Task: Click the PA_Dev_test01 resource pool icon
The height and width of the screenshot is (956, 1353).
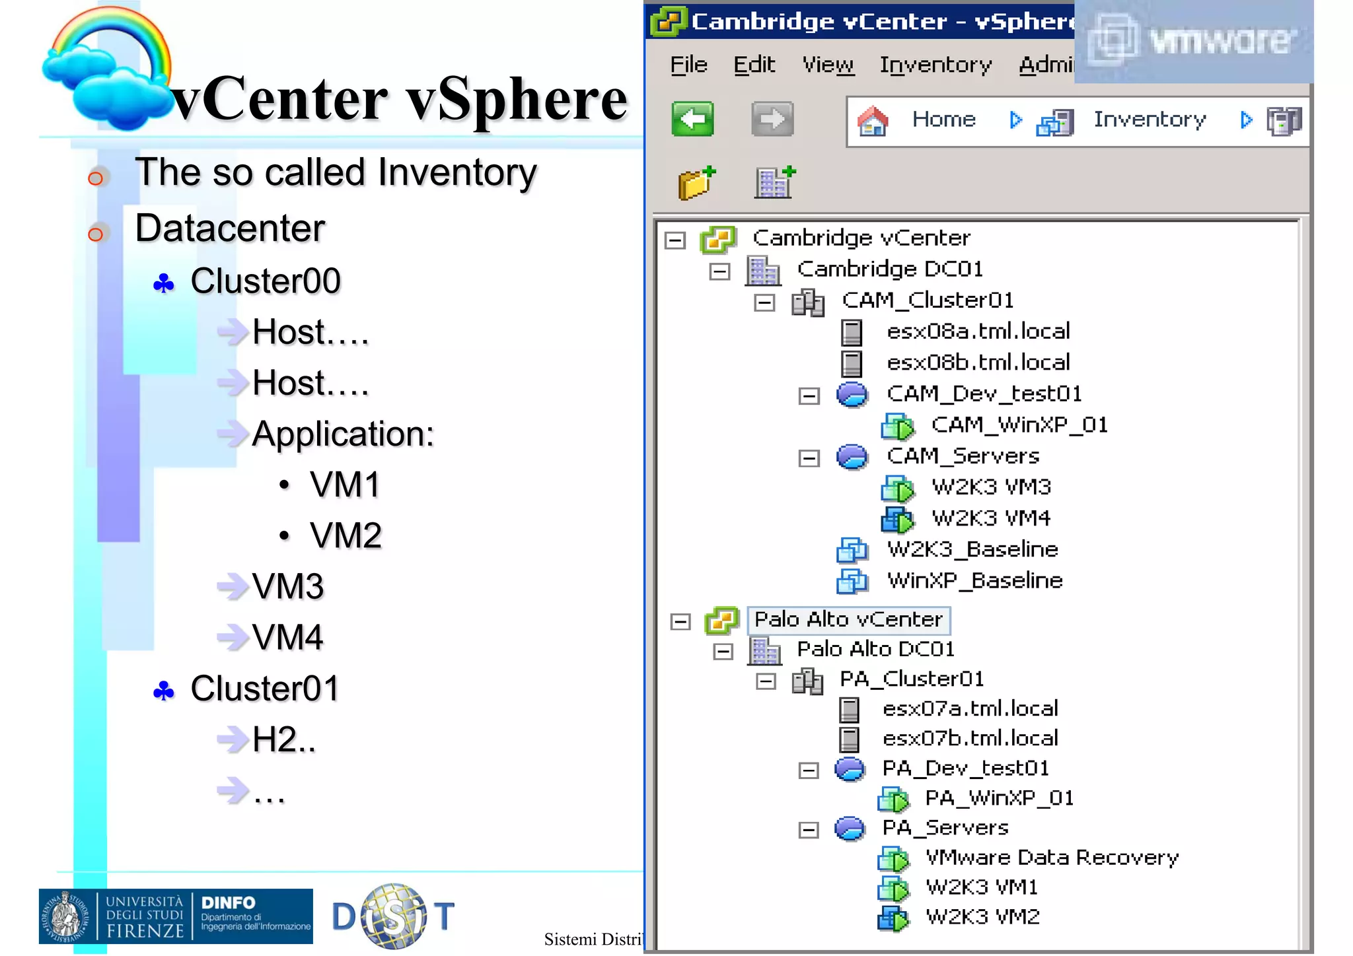Action: (x=850, y=769)
